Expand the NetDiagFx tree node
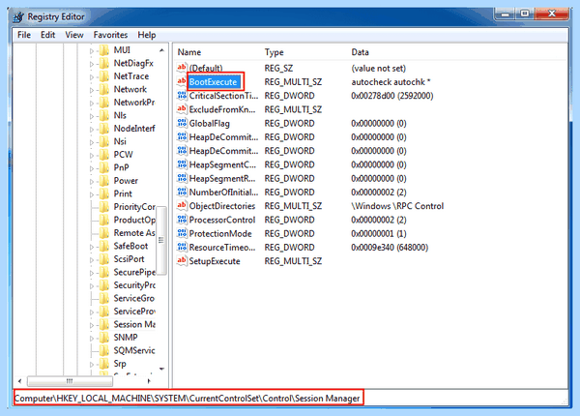The width and height of the screenshot is (580, 416). 92,64
